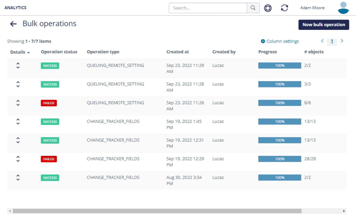The height and width of the screenshot is (220, 356).
Task: Go to the next page arrow
Action: 342,41
